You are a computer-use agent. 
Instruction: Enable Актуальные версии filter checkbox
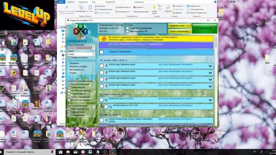(69, 90)
